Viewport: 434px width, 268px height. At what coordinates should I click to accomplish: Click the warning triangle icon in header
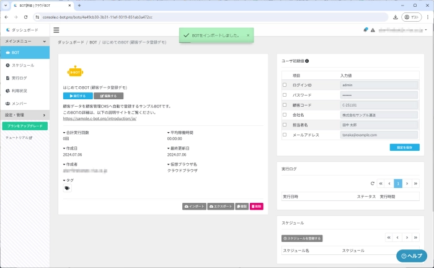click(373, 30)
